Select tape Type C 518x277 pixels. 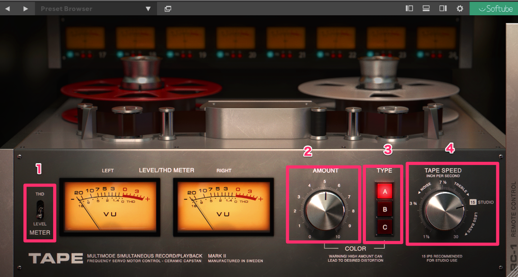click(x=384, y=227)
